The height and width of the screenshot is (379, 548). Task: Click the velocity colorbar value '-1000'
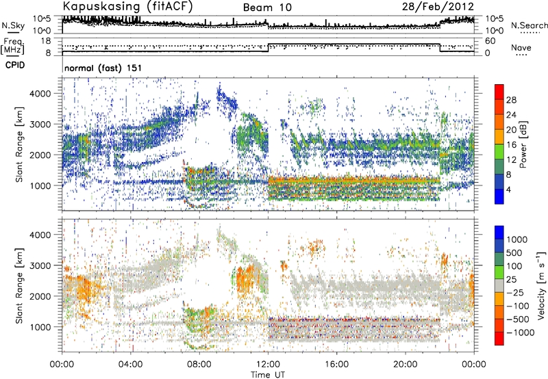(521, 332)
